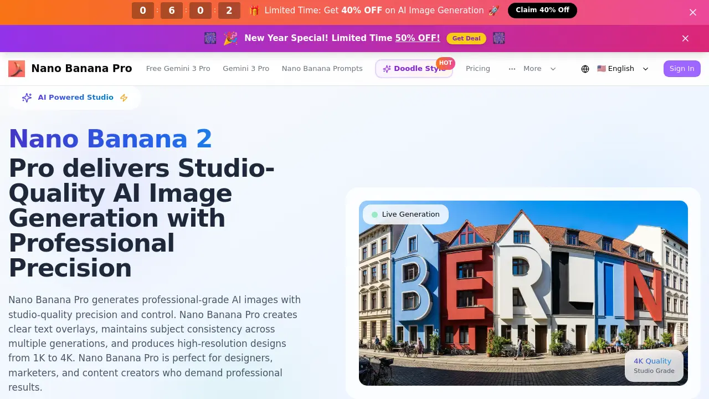Open the Berlin generated image preview

(x=523, y=293)
